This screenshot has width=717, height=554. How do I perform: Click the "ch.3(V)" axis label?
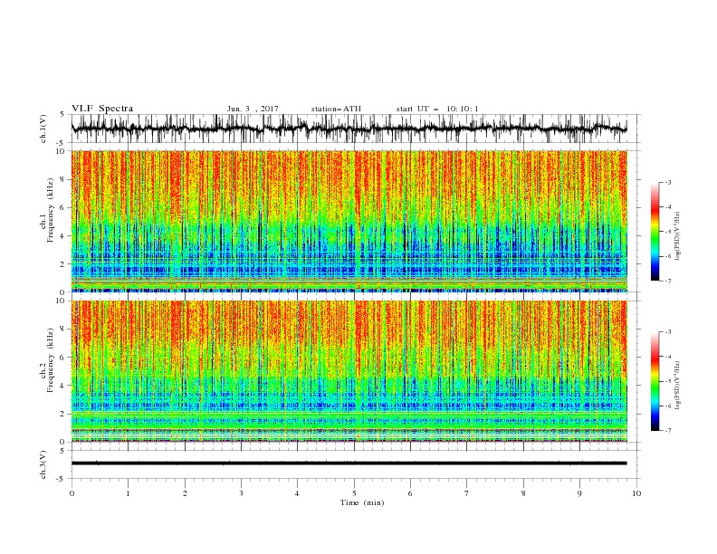43,464
